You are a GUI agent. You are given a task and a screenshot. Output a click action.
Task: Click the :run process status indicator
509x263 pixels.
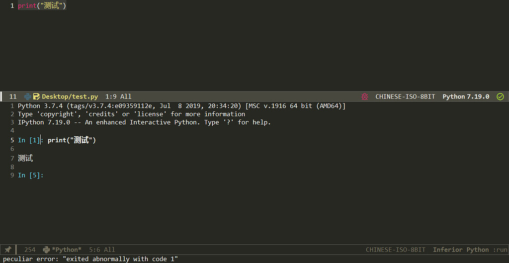click(x=500, y=250)
